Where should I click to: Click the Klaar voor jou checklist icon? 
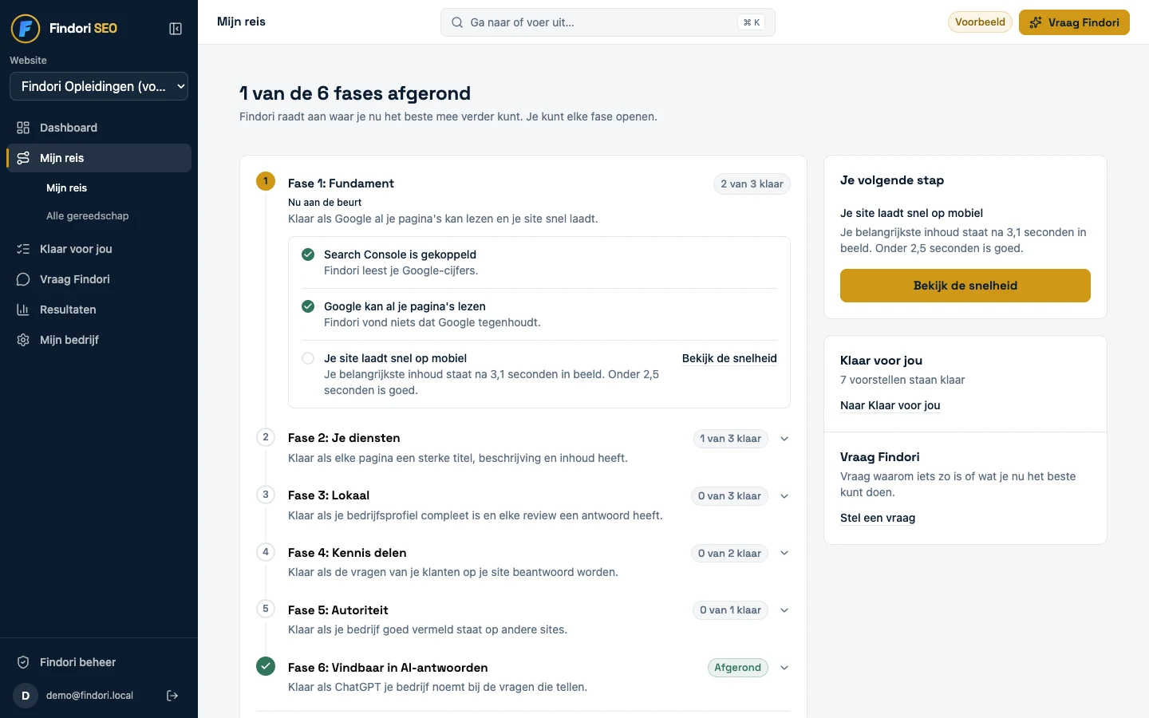pos(23,249)
